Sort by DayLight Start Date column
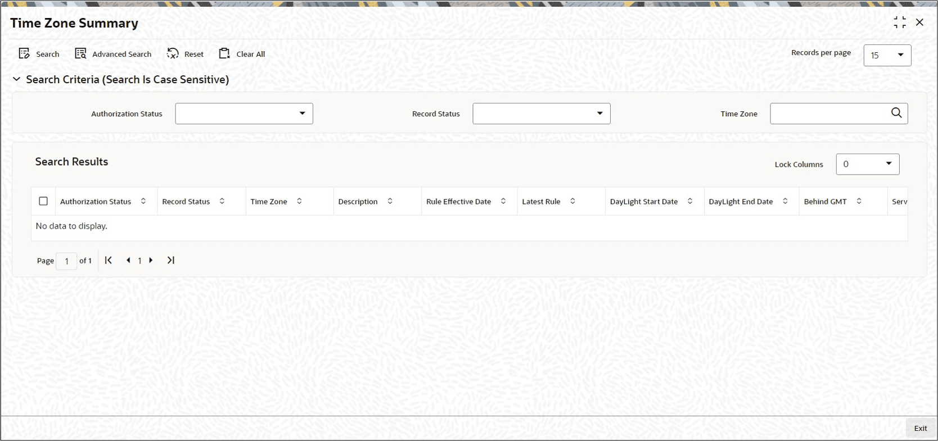The height and width of the screenshot is (441, 938). pyautogui.click(x=690, y=201)
